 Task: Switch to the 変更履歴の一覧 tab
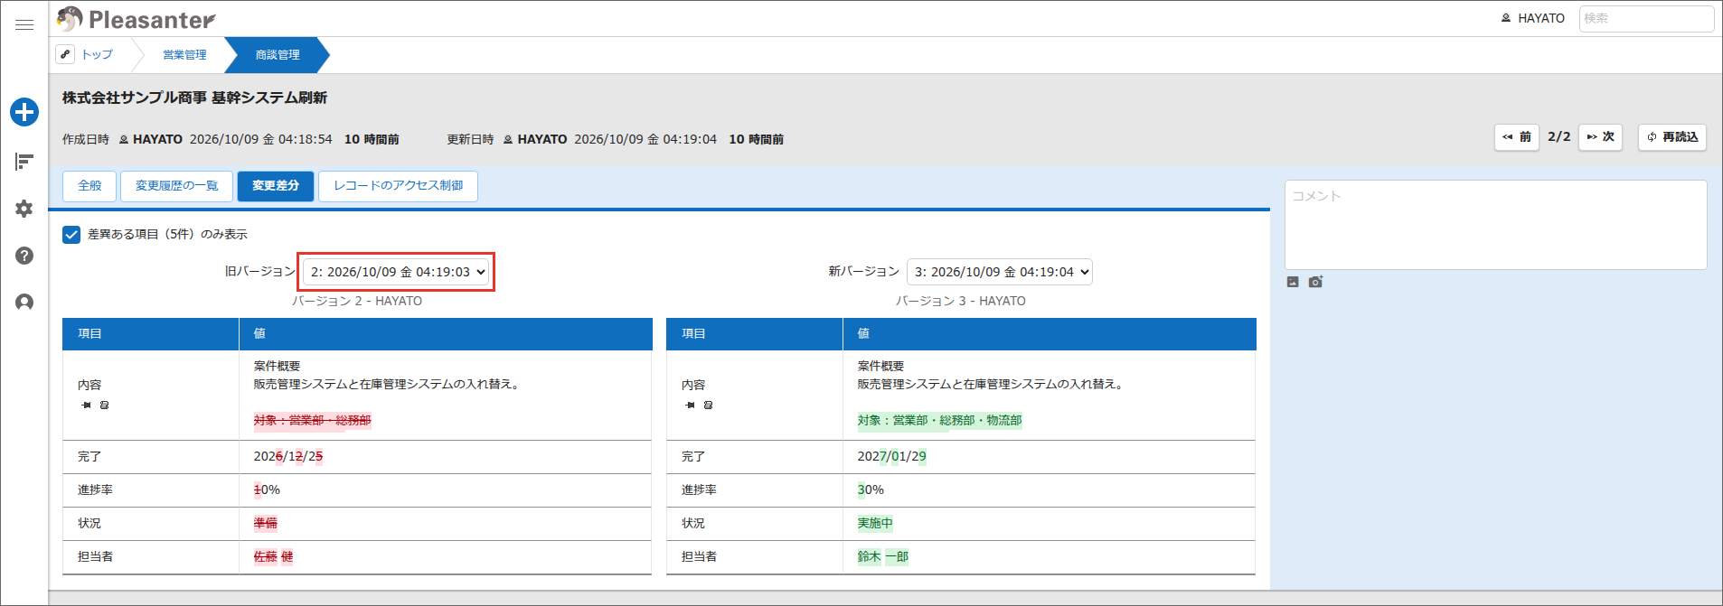[x=177, y=186]
